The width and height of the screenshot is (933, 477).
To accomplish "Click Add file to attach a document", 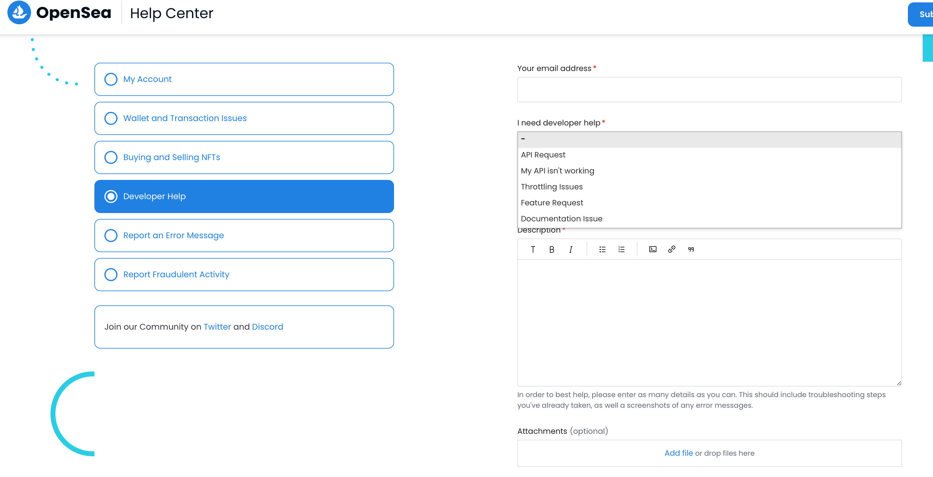I will click(678, 453).
